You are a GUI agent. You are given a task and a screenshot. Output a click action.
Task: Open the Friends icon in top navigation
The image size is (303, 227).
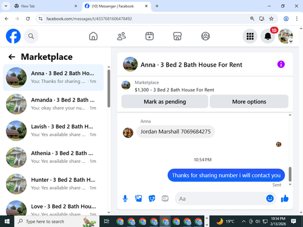click(121, 36)
